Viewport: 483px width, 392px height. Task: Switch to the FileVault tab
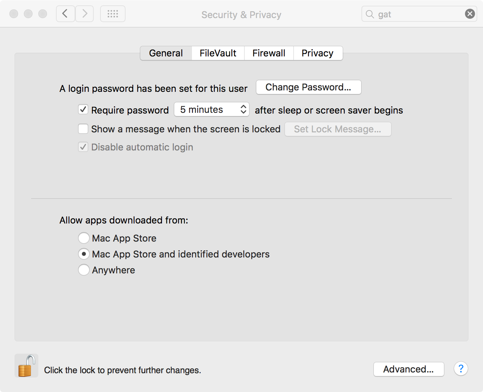click(218, 53)
